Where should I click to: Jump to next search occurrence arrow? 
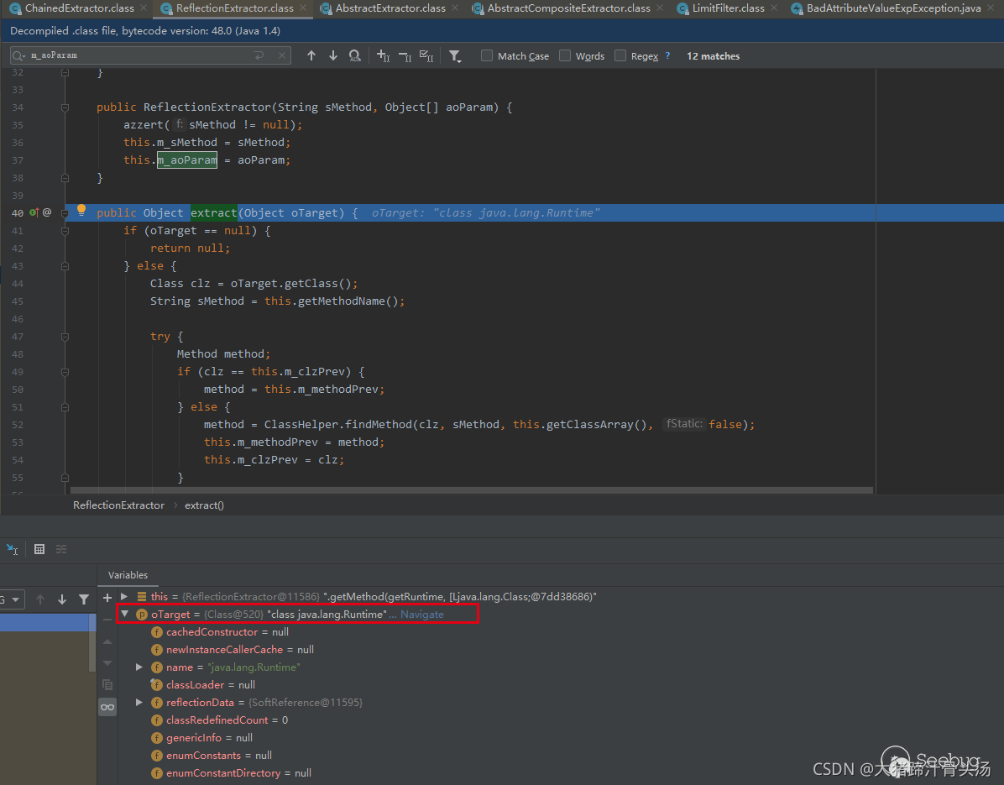coord(332,56)
